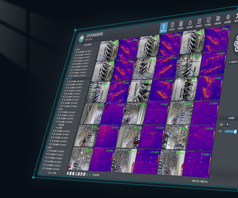
Task: Open bottom-left visible-light feed with red sign
Action: pyautogui.click(x=80, y=158)
